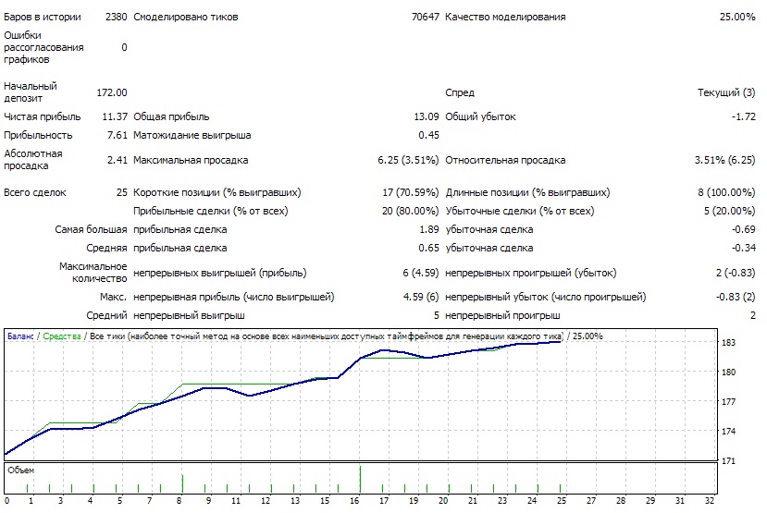Select the average loss trade value -0.34

(744, 249)
